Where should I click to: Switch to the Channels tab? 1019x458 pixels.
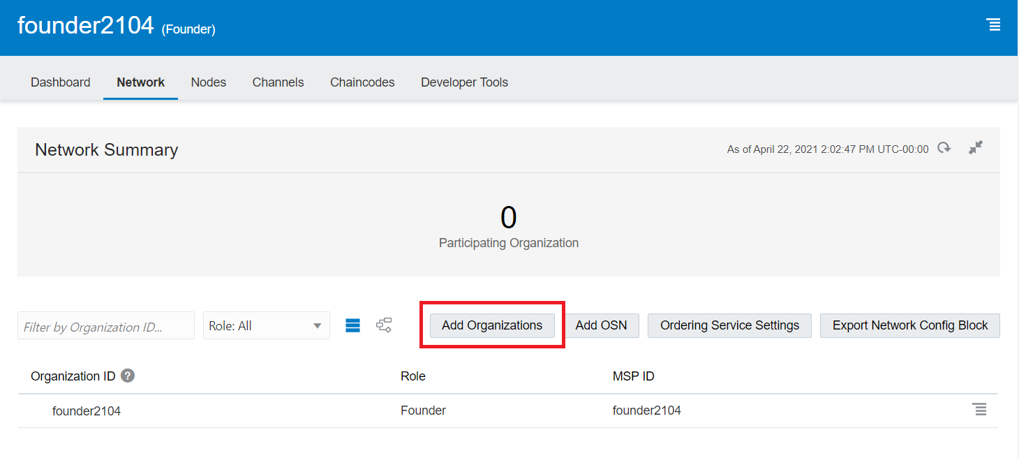(278, 82)
